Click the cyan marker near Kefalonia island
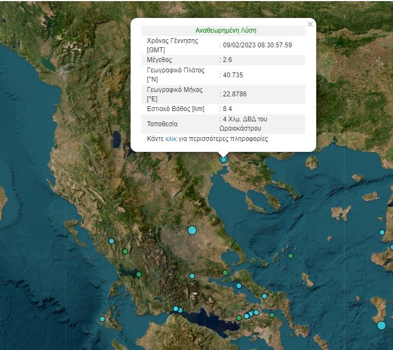Viewport: 393px width, 350px height. (102, 319)
